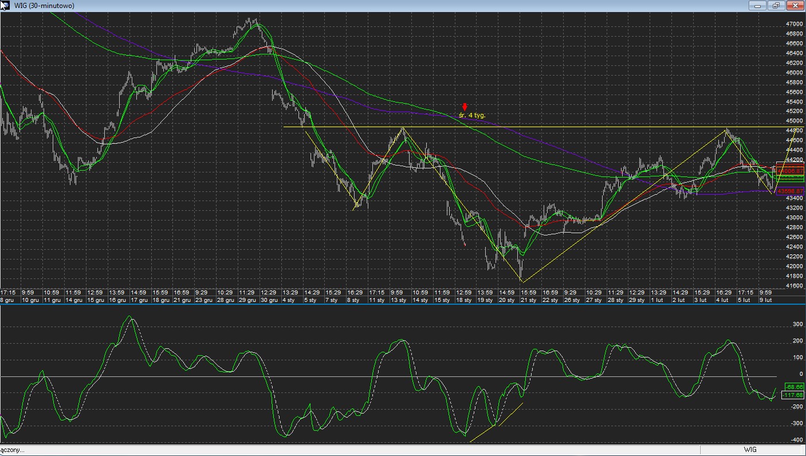The height and width of the screenshot is (456, 806).
Task: Click the 47000 level on price scale
Action: (x=794, y=24)
